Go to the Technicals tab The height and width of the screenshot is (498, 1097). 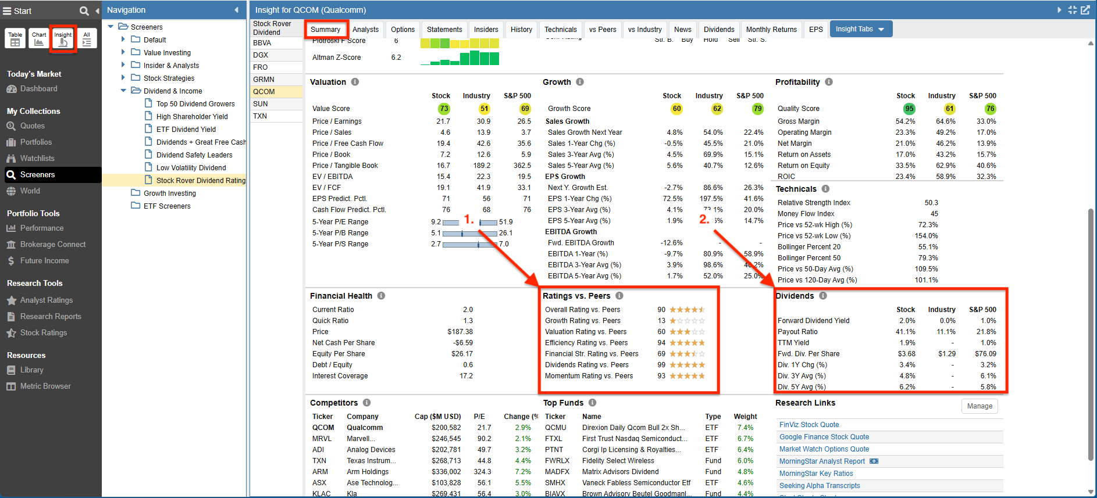pos(561,30)
